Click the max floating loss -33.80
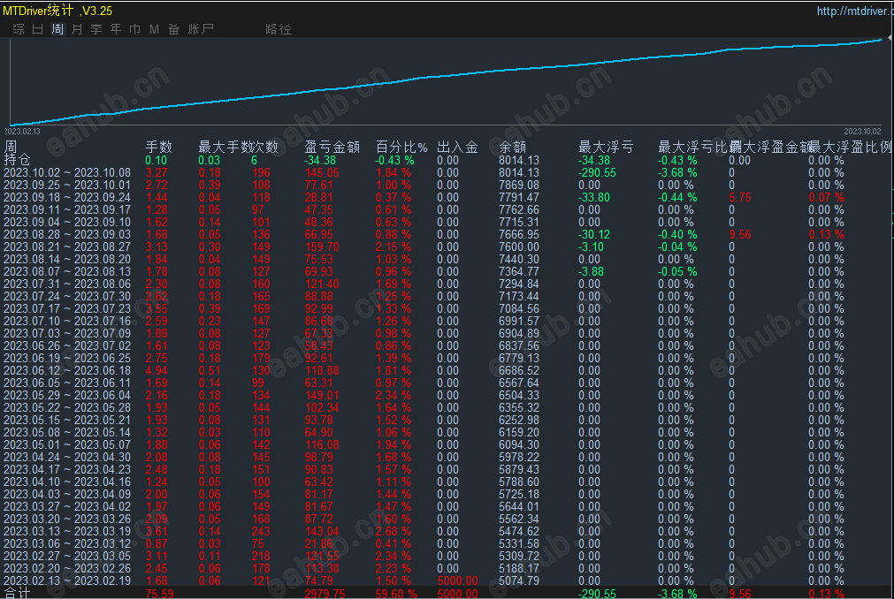This screenshot has width=894, height=599. pos(593,198)
